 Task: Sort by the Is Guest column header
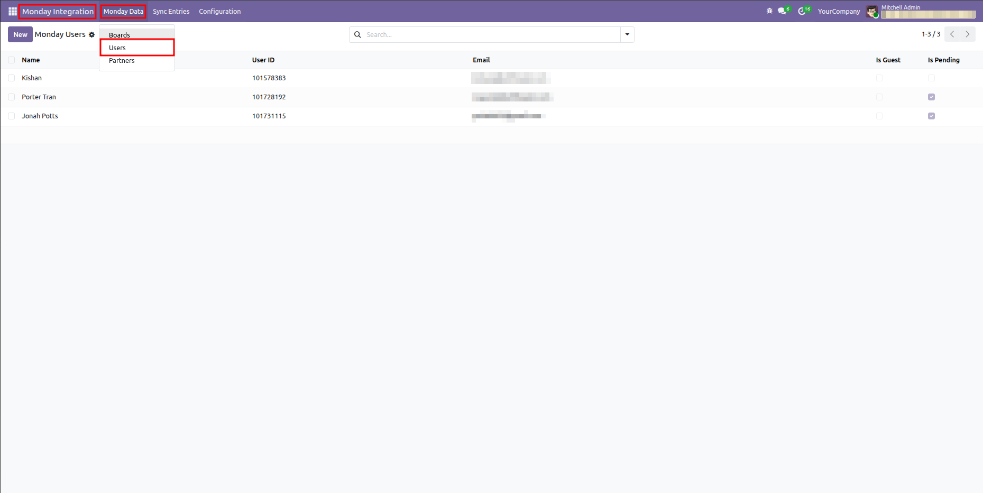888,60
